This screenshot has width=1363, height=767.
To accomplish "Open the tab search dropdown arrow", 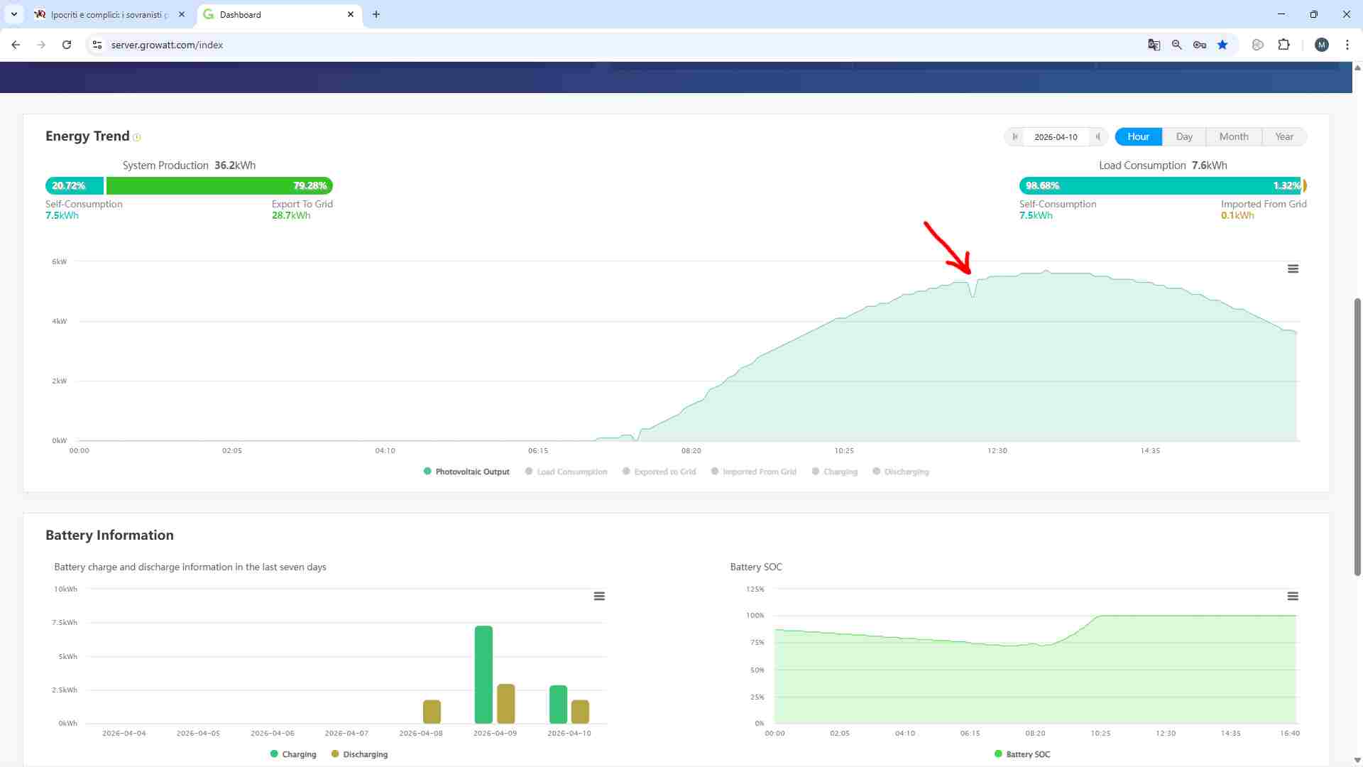I will (13, 14).
